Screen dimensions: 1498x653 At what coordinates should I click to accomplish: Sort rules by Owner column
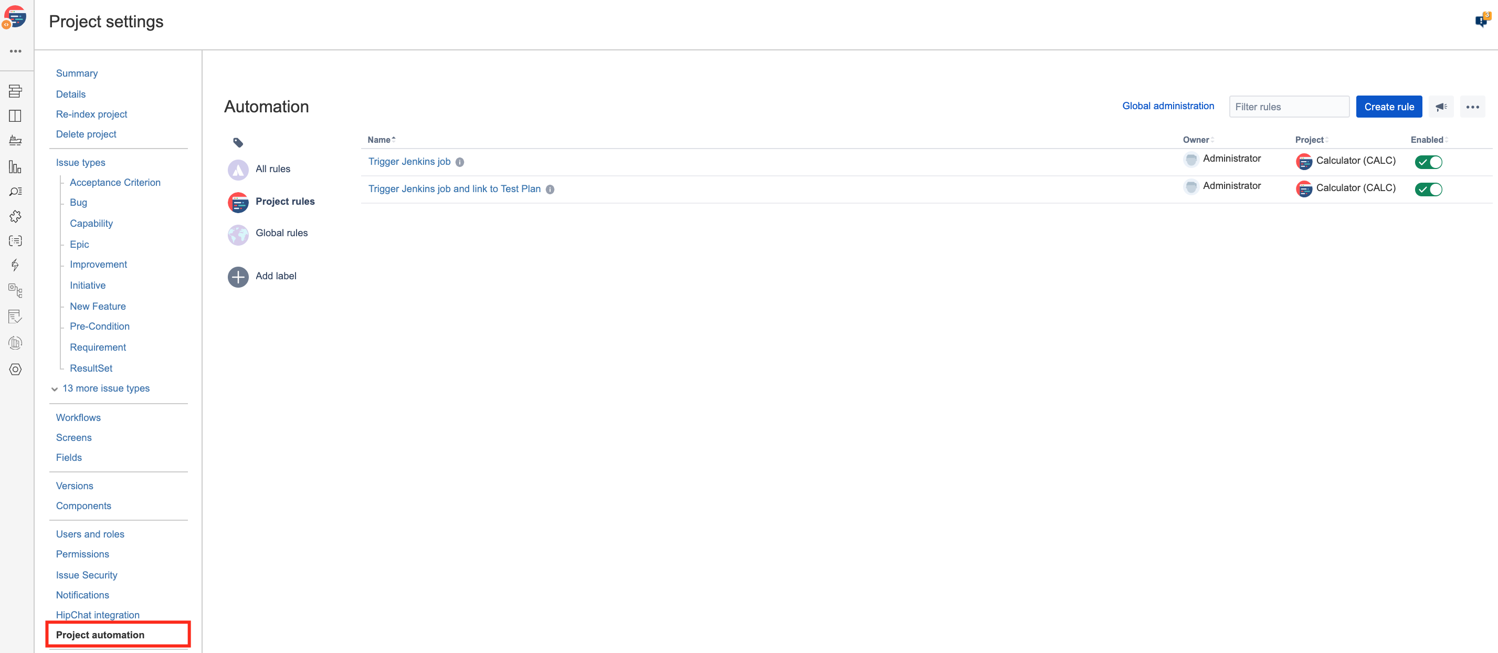coord(1198,140)
